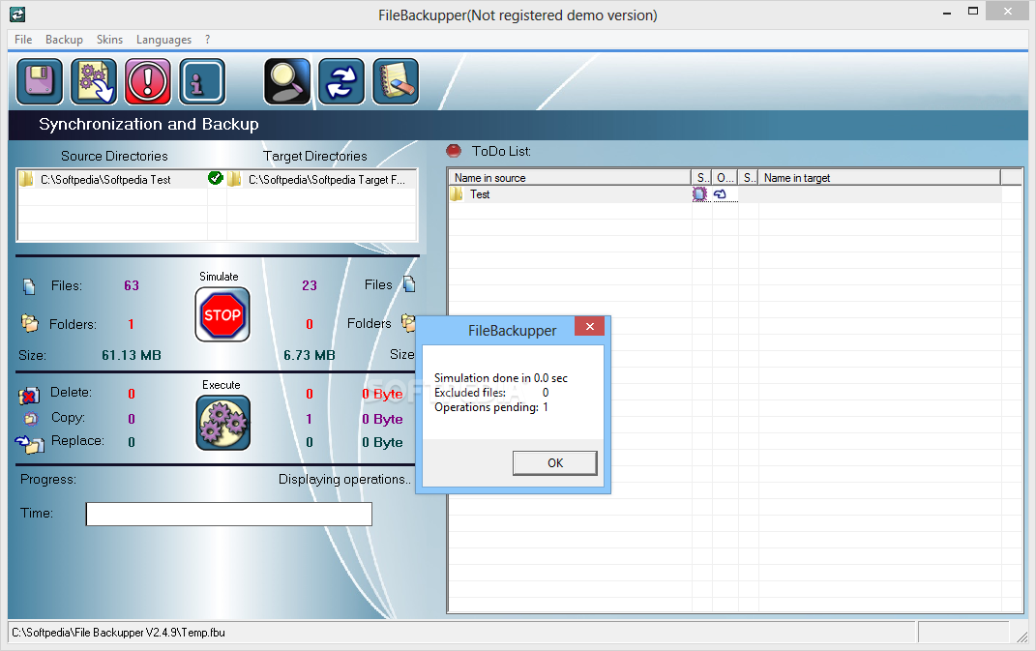Viewport: 1036px width, 651px height.
Task: Click source size 61.13 MB
Action: (132, 356)
